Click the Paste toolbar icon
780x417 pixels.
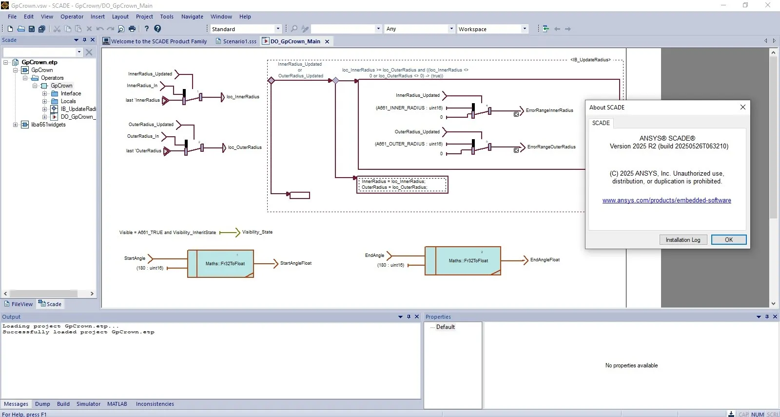pyautogui.click(x=78, y=29)
